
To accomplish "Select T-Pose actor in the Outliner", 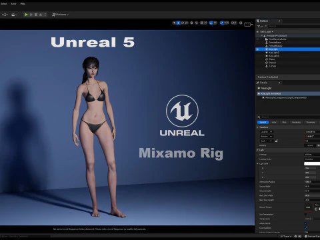I will click(273, 66).
